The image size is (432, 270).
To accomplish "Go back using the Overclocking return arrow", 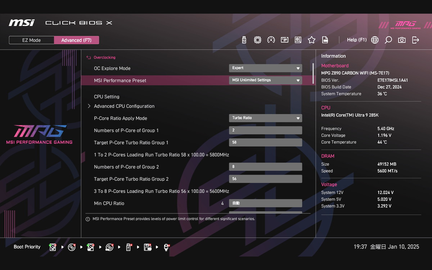I will (89, 58).
